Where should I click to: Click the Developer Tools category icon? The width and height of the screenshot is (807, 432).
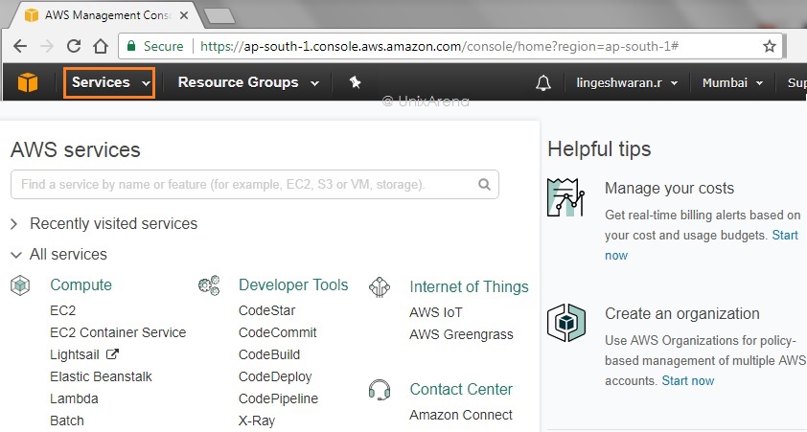(209, 284)
